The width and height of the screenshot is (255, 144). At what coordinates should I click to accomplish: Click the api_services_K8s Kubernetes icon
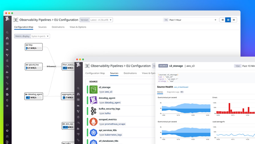pyautogui.click(x=93, y=132)
